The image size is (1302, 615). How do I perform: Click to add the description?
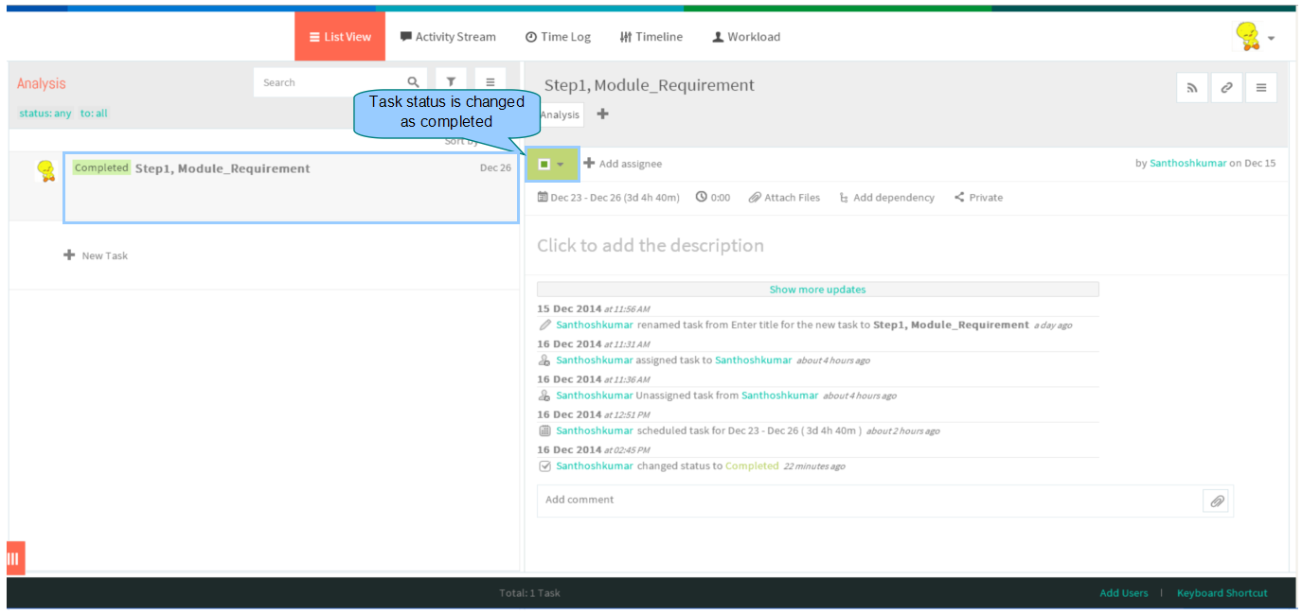tap(651, 245)
